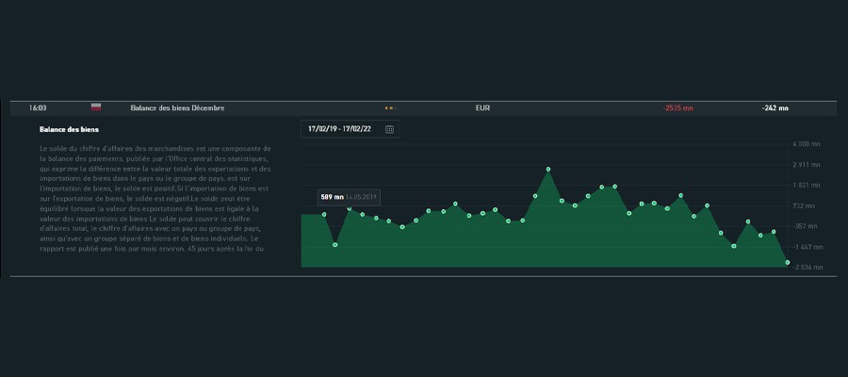Click the -2535 mn actual value
This screenshot has height=377, width=848.
(677, 108)
